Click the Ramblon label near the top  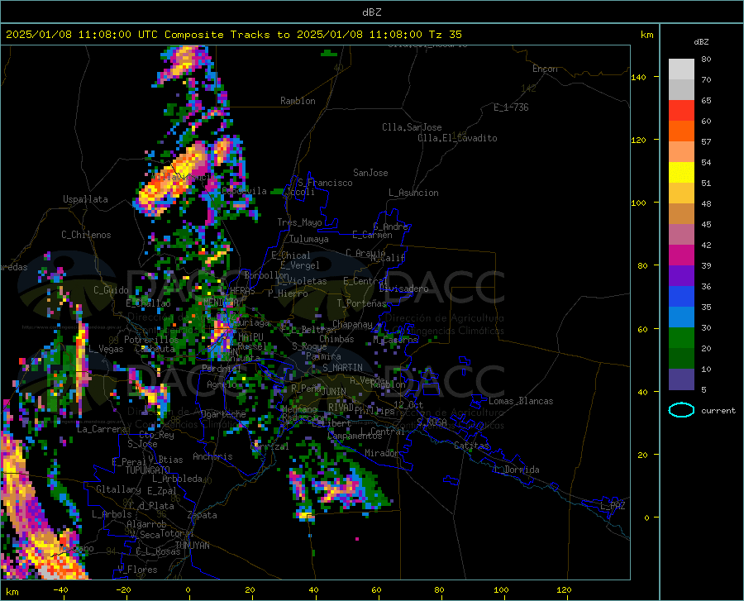[298, 101]
